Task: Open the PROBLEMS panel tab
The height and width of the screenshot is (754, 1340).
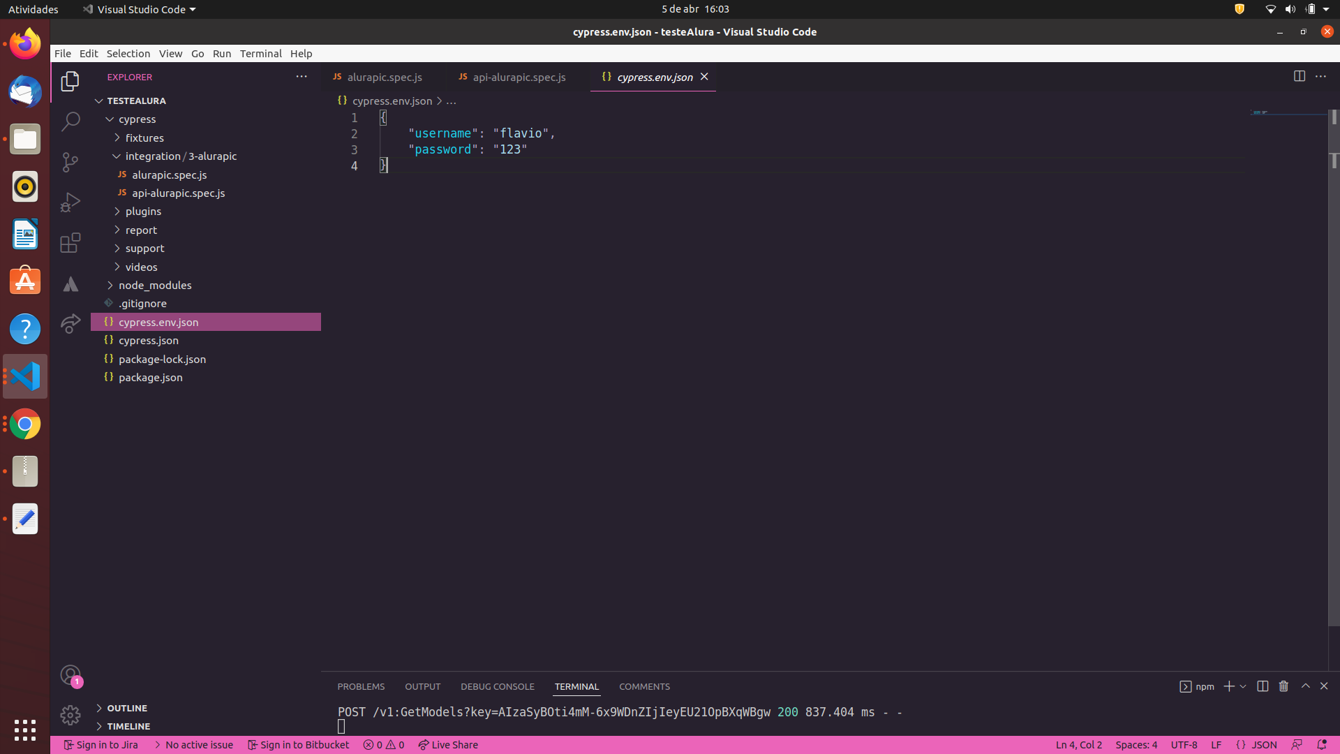Action: pyautogui.click(x=361, y=687)
